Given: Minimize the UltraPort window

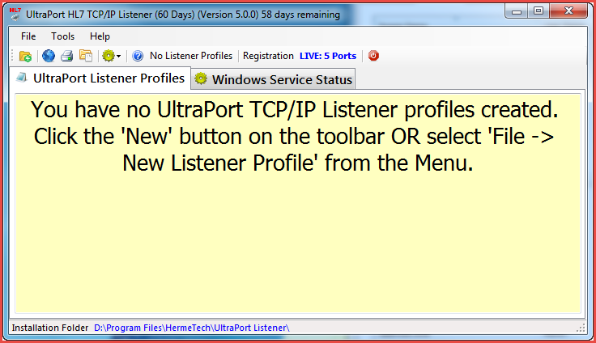Looking at the screenshot, I should [x=516, y=11].
